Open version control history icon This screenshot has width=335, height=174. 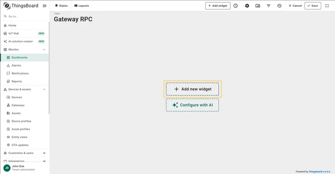(279, 6)
